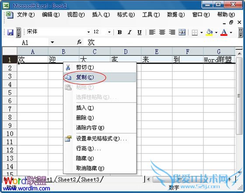The image size is (245, 193).
Task: Click horizontal scrollbar left arrow
Action: coord(148,179)
